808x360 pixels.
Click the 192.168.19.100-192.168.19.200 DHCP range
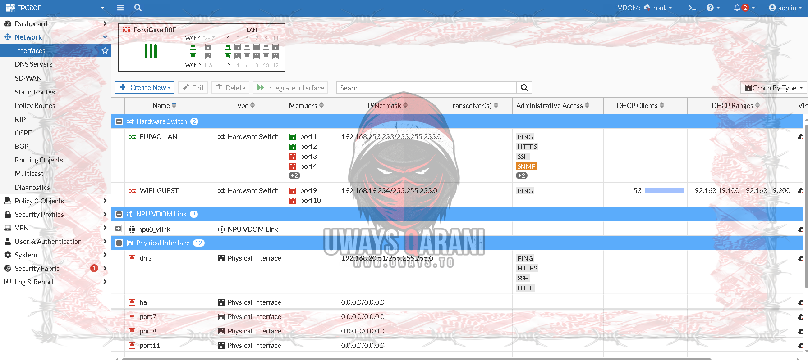tap(740, 191)
